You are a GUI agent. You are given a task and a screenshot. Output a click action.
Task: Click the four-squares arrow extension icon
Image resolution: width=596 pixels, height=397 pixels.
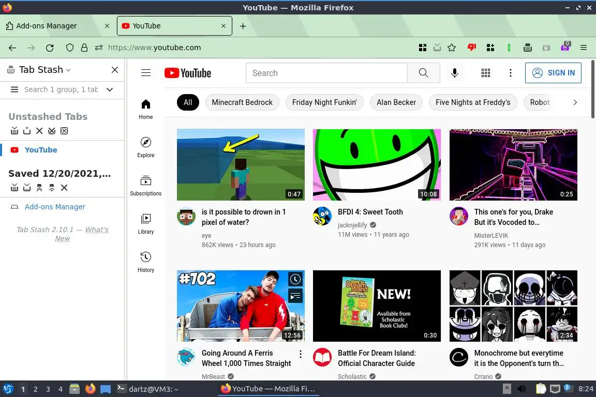422,48
